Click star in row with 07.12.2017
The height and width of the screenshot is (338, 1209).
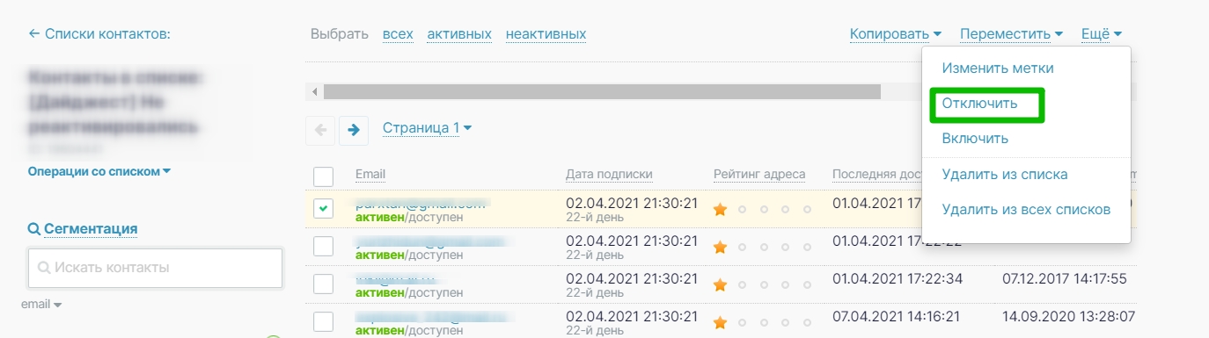click(x=721, y=285)
